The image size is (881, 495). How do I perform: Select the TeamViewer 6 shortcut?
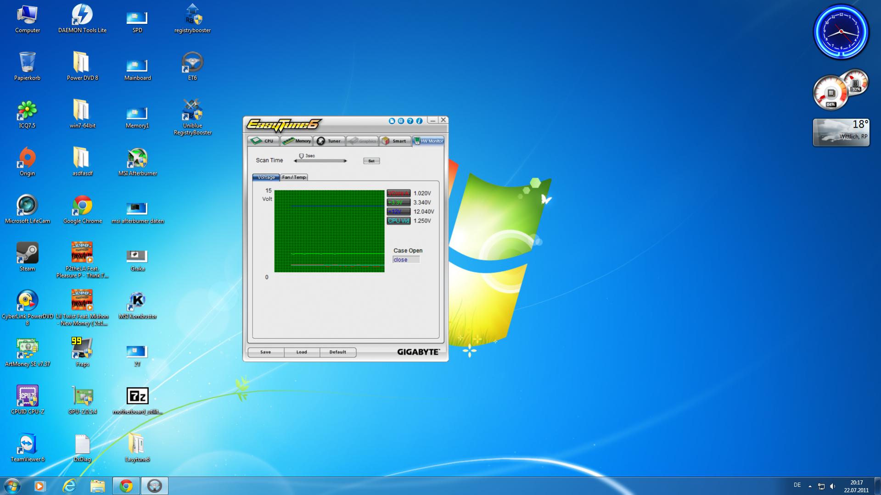(x=28, y=449)
